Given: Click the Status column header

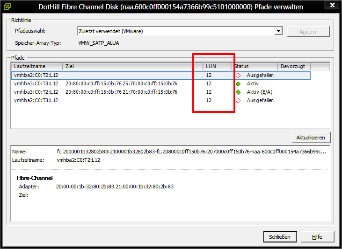Looking at the screenshot, I should pyautogui.click(x=255, y=66).
